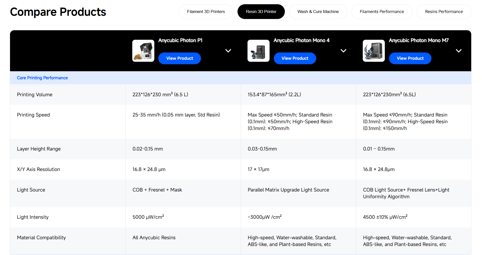The height and width of the screenshot is (255, 482).
Task: Open the Photon Mono 4 product dropdown chevron
Action: [x=343, y=51]
